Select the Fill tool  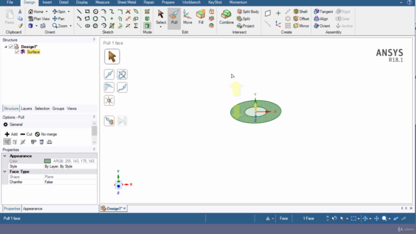click(201, 18)
